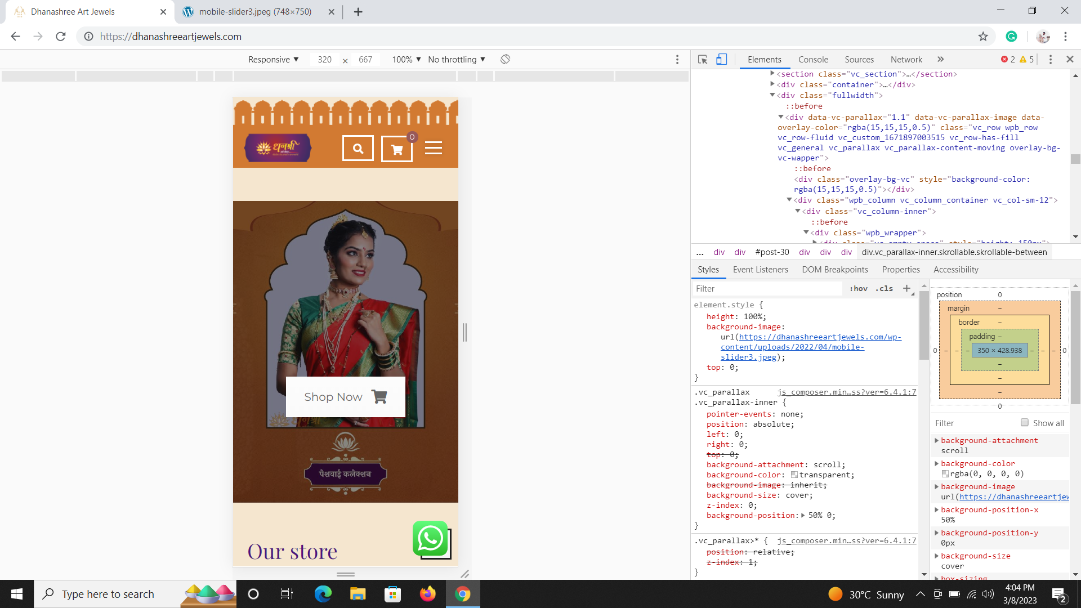Image resolution: width=1081 pixels, height=608 pixels.
Task: Click the transparent background-color swatch
Action: (794, 475)
